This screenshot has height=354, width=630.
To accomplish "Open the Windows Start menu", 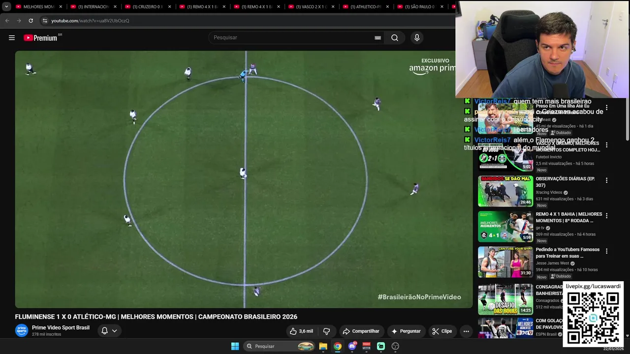I will pos(235,346).
